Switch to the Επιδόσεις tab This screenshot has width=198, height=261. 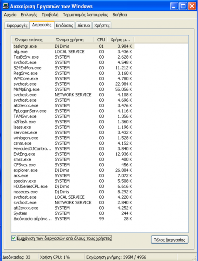point(64,26)
